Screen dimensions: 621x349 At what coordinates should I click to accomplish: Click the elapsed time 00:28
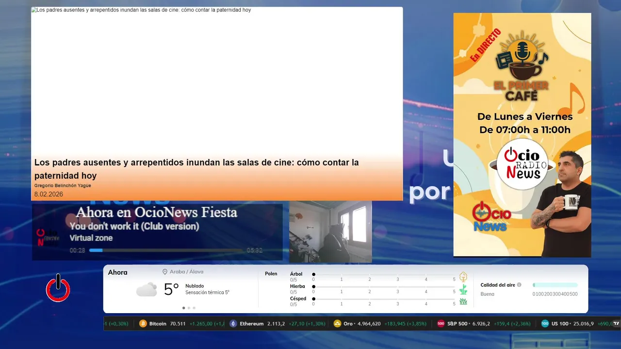pos(77,251)
